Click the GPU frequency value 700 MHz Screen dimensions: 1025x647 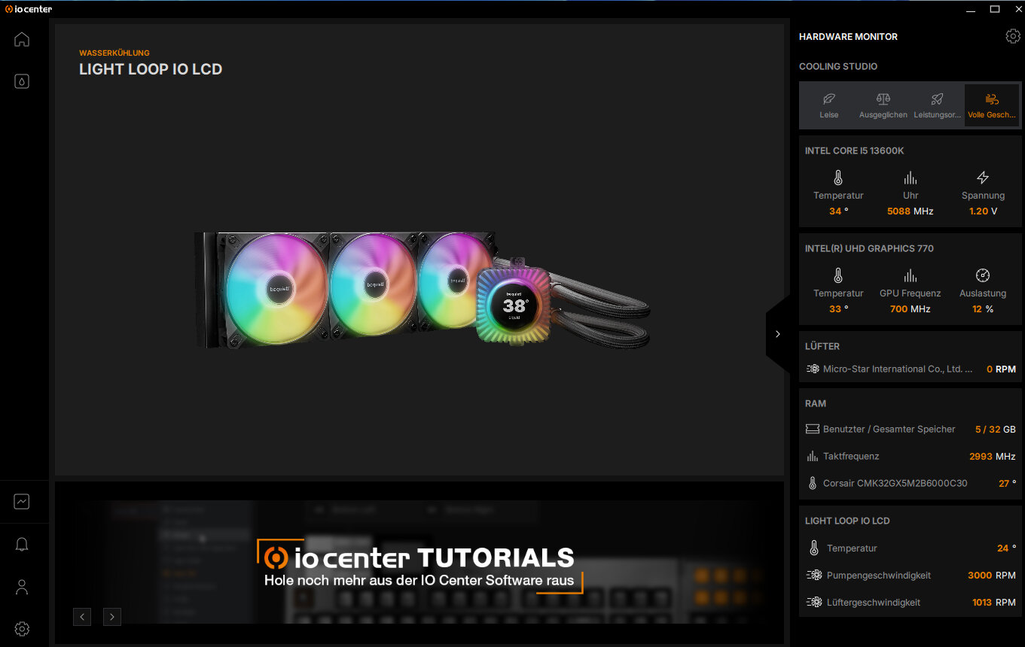[911, 309]
